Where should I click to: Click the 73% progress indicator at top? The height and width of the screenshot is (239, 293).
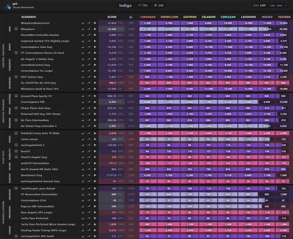point(143,6)
